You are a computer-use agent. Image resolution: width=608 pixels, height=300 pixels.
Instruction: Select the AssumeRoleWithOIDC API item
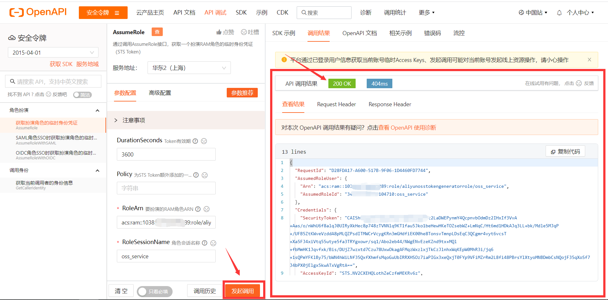tap(53, 155)
